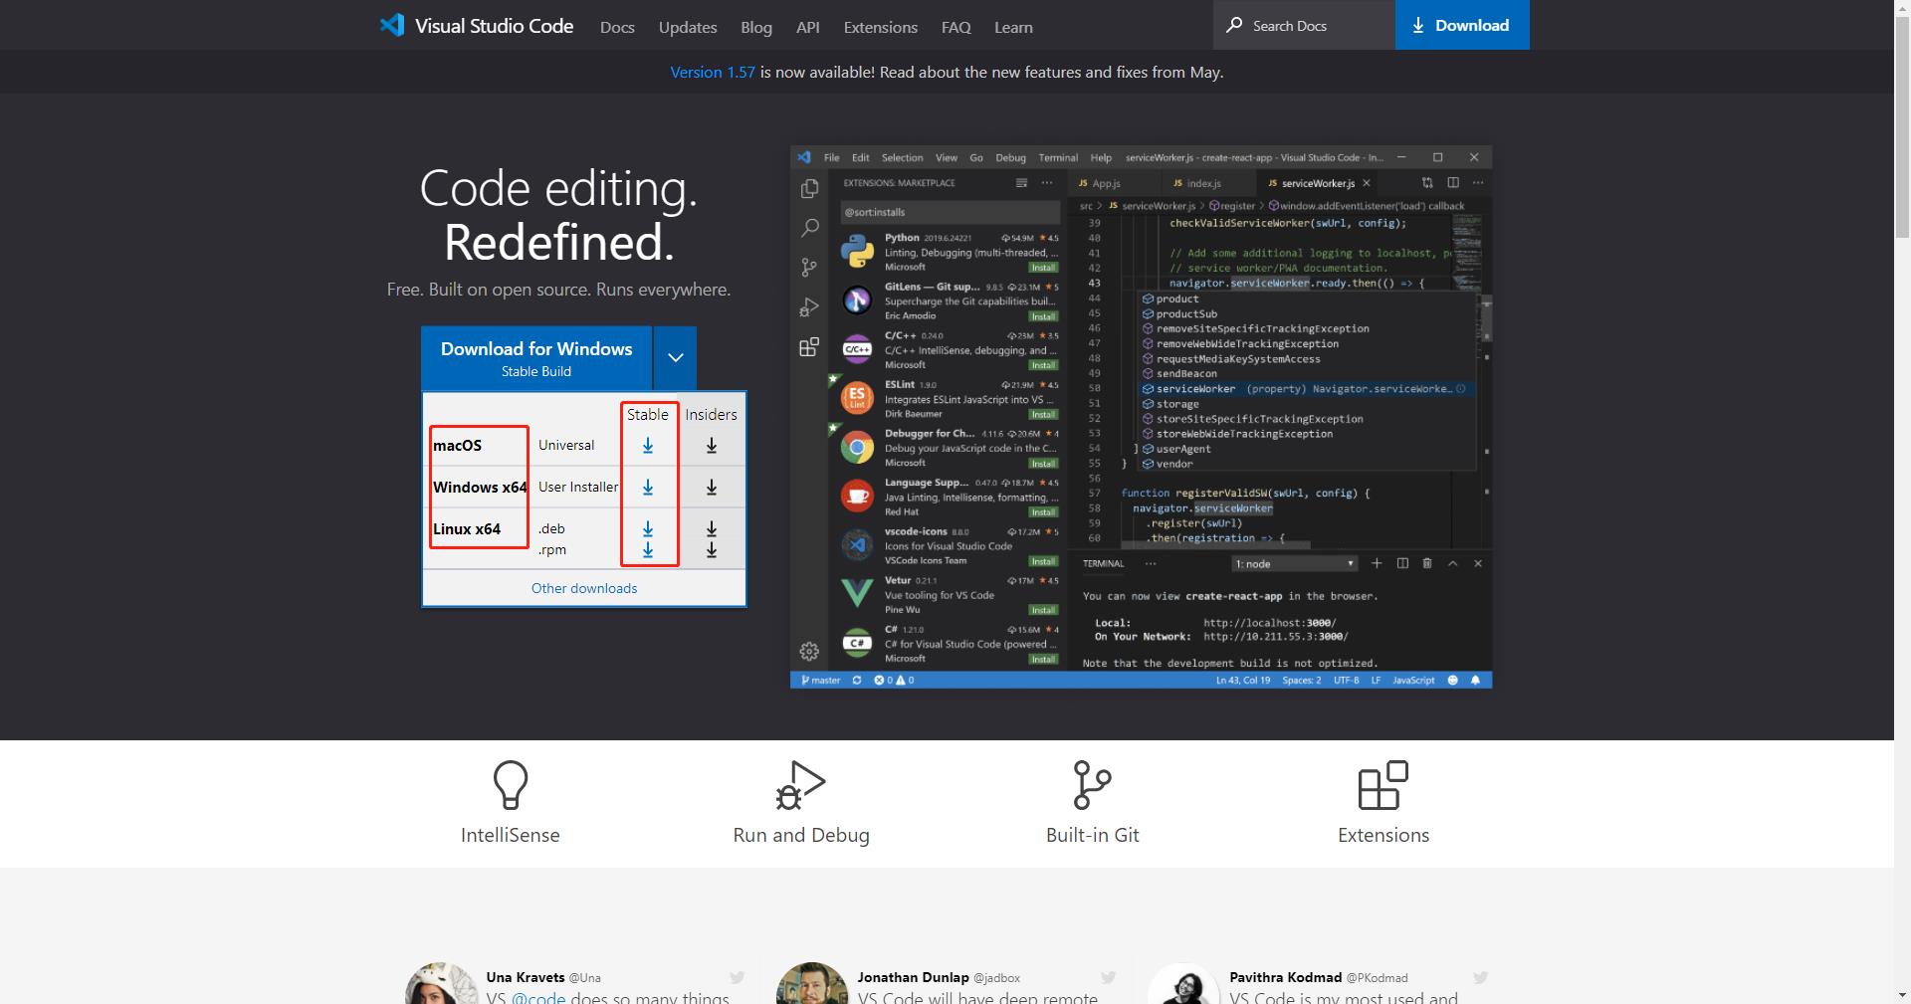Download macOS Universal Insiders build

712,446
